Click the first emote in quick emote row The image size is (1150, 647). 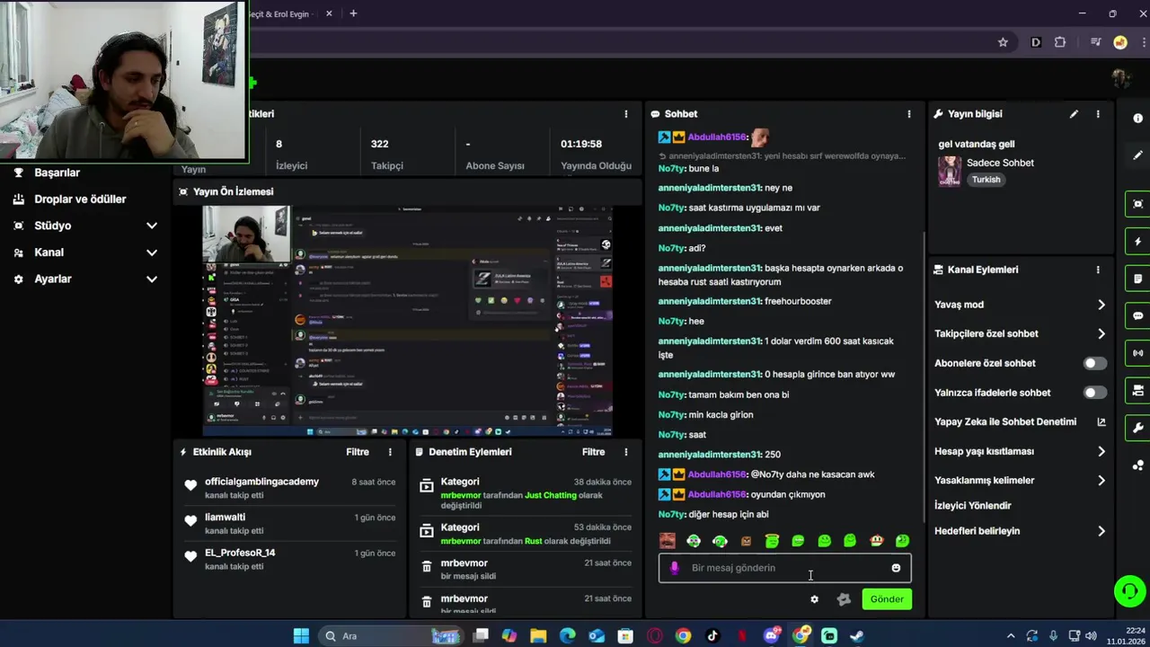pos(667,540)
